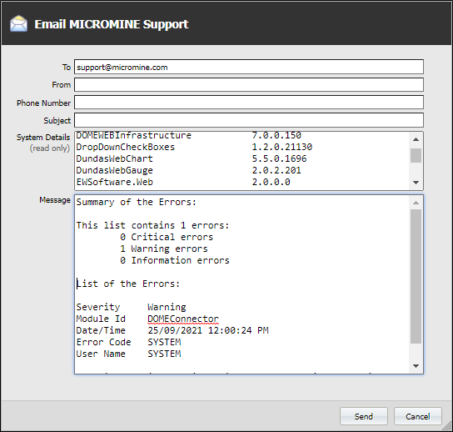Click Message box scroll down arrow

[x=416, y=366]
